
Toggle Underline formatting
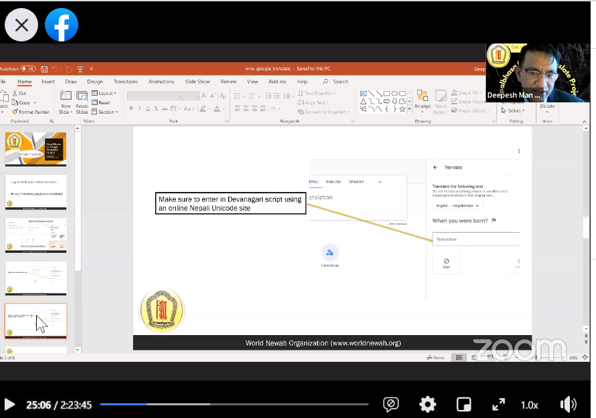click(x=148, y=108)
